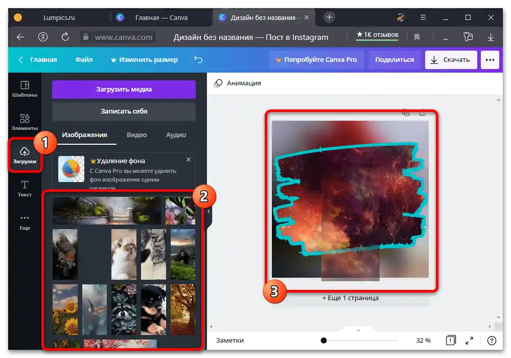This screenshot has width=511, height=358.
Task: Click the user profile avatar in the title bar
Action: tap(401, 17)
